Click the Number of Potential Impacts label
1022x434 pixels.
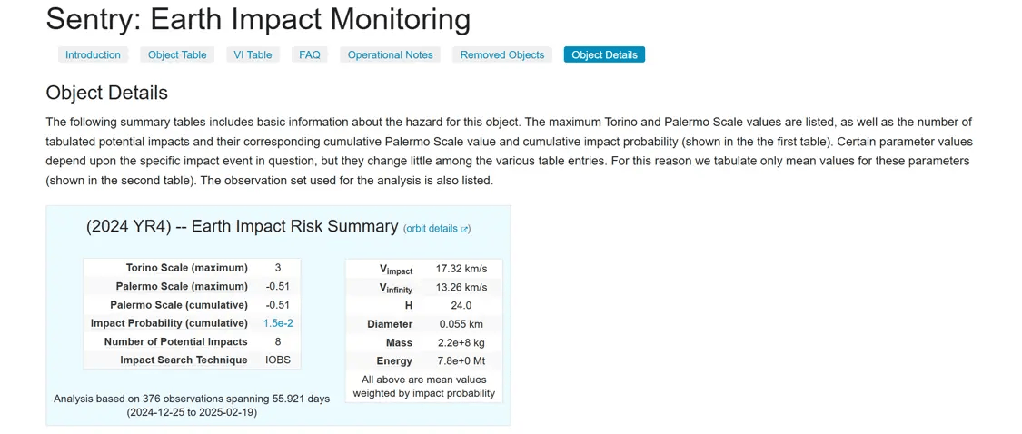[x=175, y=341]
